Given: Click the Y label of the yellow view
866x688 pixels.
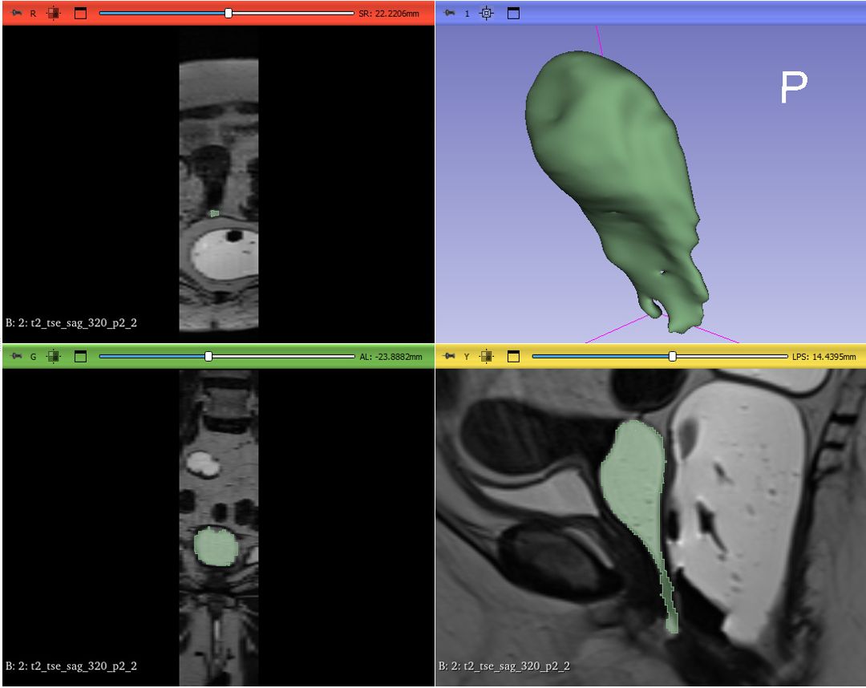Looking at the screenshot, I should 467,358.
